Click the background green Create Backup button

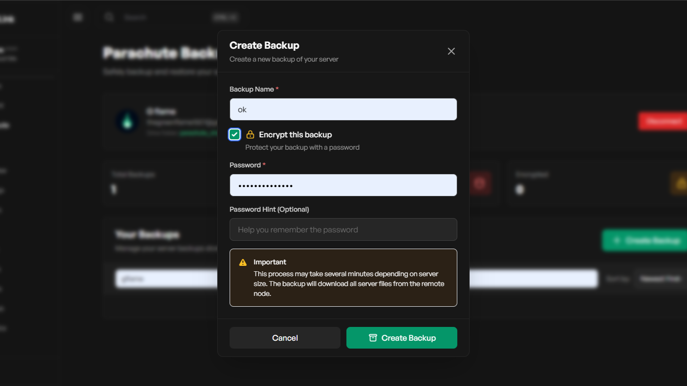point(645,240)
